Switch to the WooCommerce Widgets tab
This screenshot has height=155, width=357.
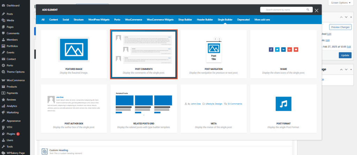tap(160, 20)
